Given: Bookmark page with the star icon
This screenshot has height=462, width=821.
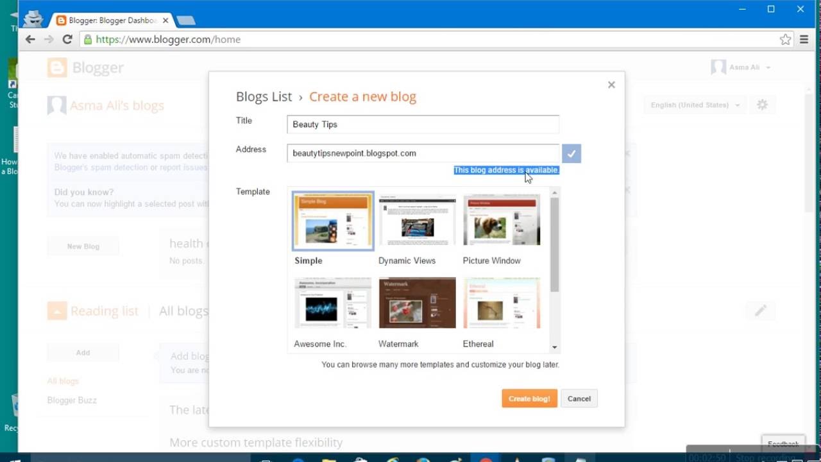Looking at the screenshot, I should pyautogui.click(x=786, y=39).
